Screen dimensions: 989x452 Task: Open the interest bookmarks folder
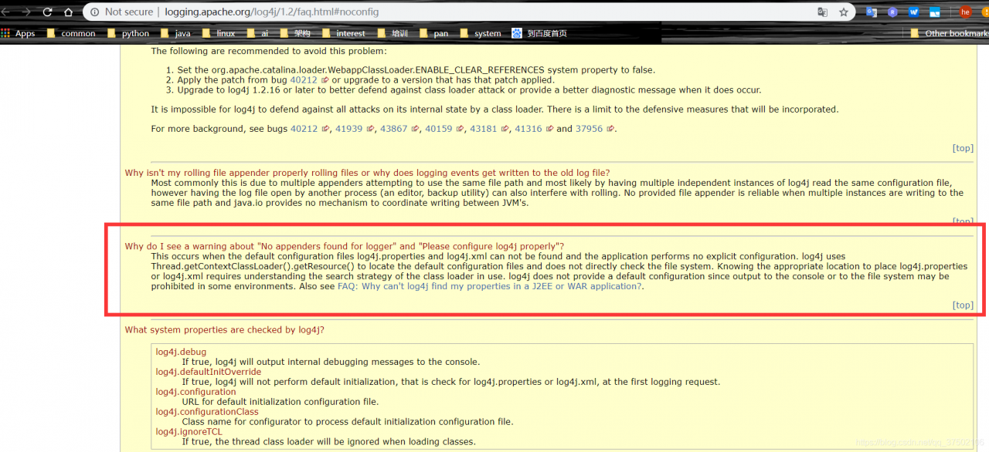pyautogui.click(x=344, y=33)
